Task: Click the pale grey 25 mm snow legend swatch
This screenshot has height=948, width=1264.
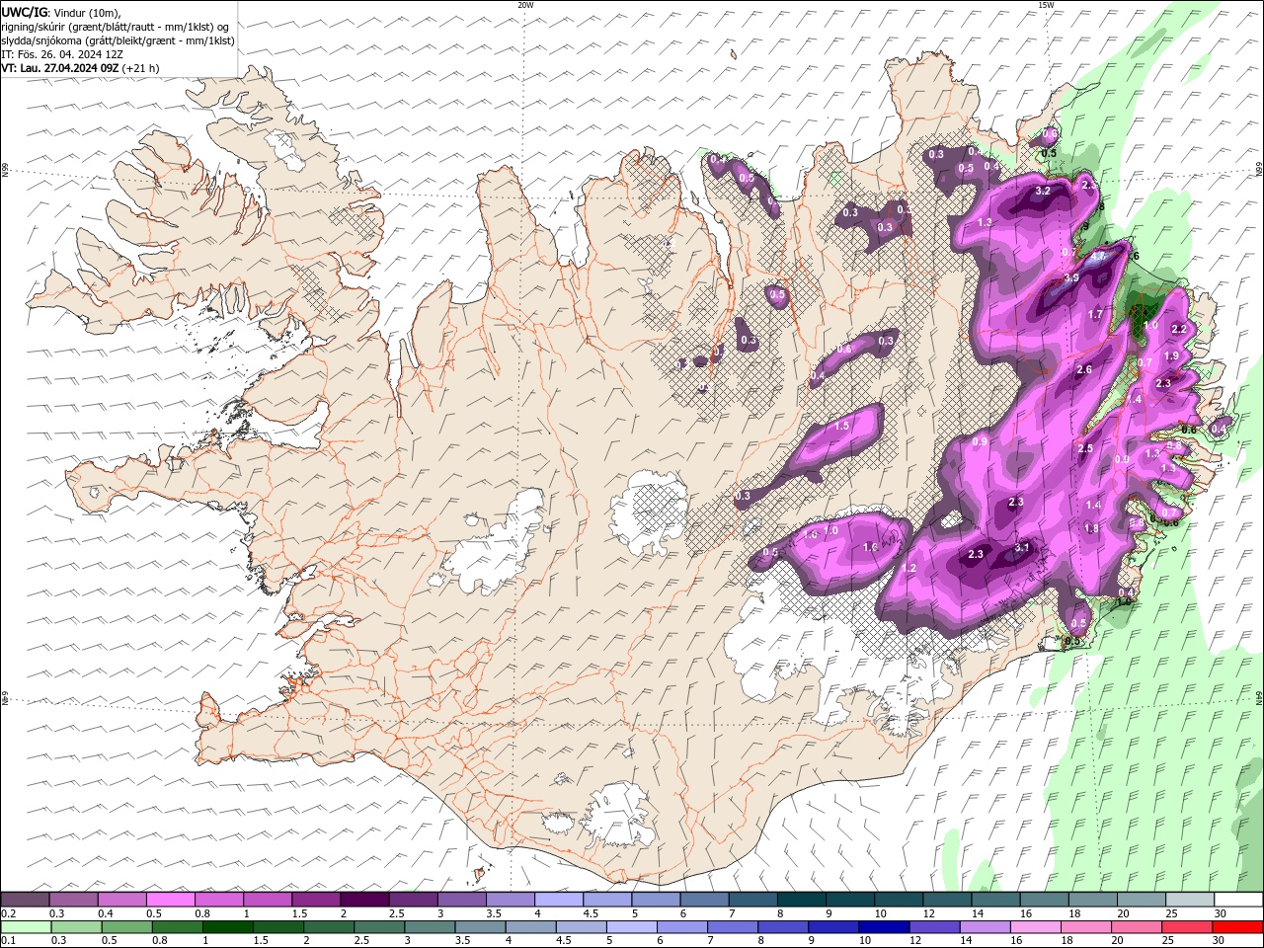Action: 1189,900
